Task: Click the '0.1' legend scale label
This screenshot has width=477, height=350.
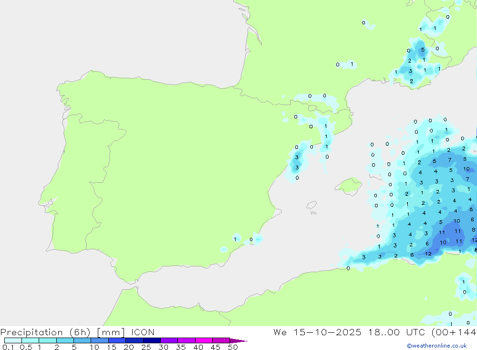Action: click(x=8, y=347)
